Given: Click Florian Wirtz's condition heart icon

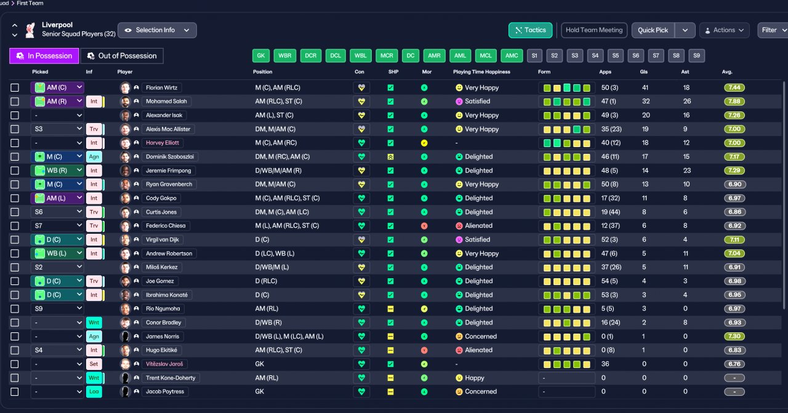Looking at the screenshot, I should pos(361,87).
